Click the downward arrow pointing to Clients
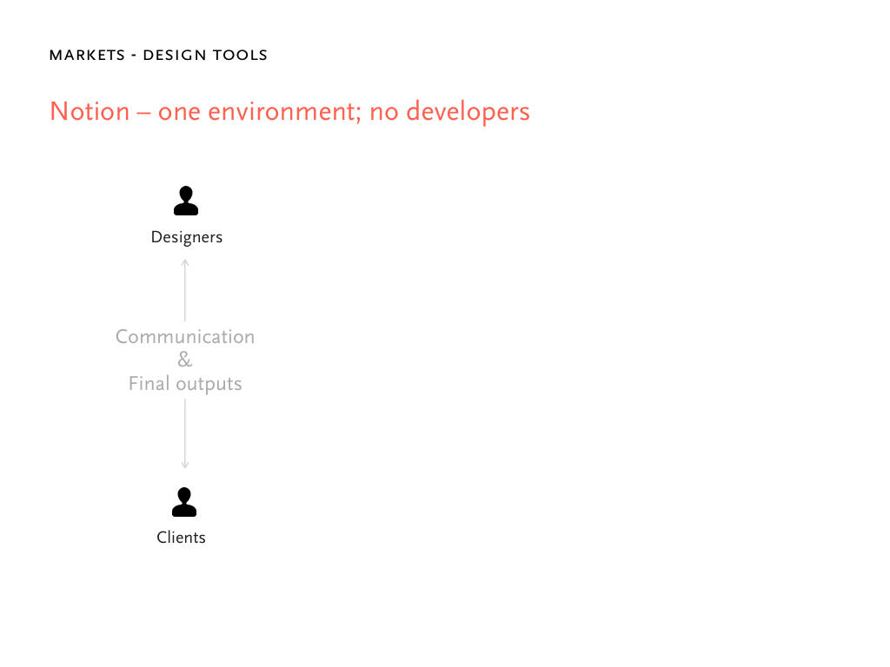Viewport: 890px width, 667px height. tap(185, 434)
